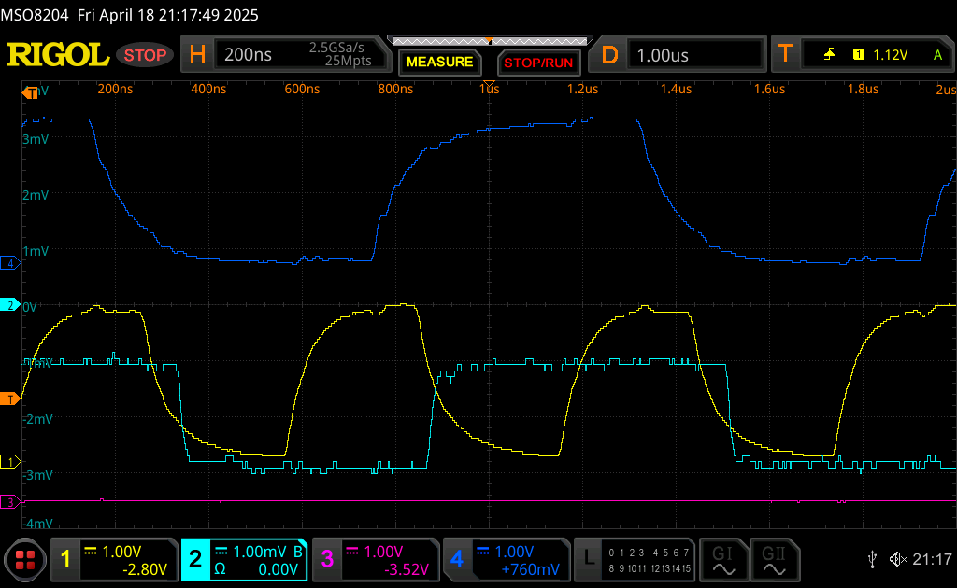Open the function navigation menu icon
Viewport: 957px width, 588px height.
[x=25, y=559]
